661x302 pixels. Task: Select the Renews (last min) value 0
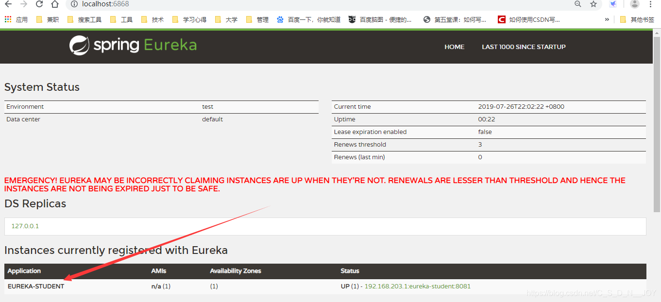coord(480,157)
